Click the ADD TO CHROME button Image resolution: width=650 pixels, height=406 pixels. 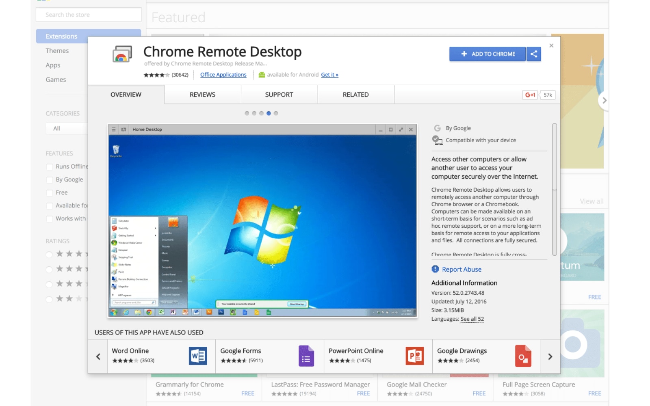[x=487, y=54]
